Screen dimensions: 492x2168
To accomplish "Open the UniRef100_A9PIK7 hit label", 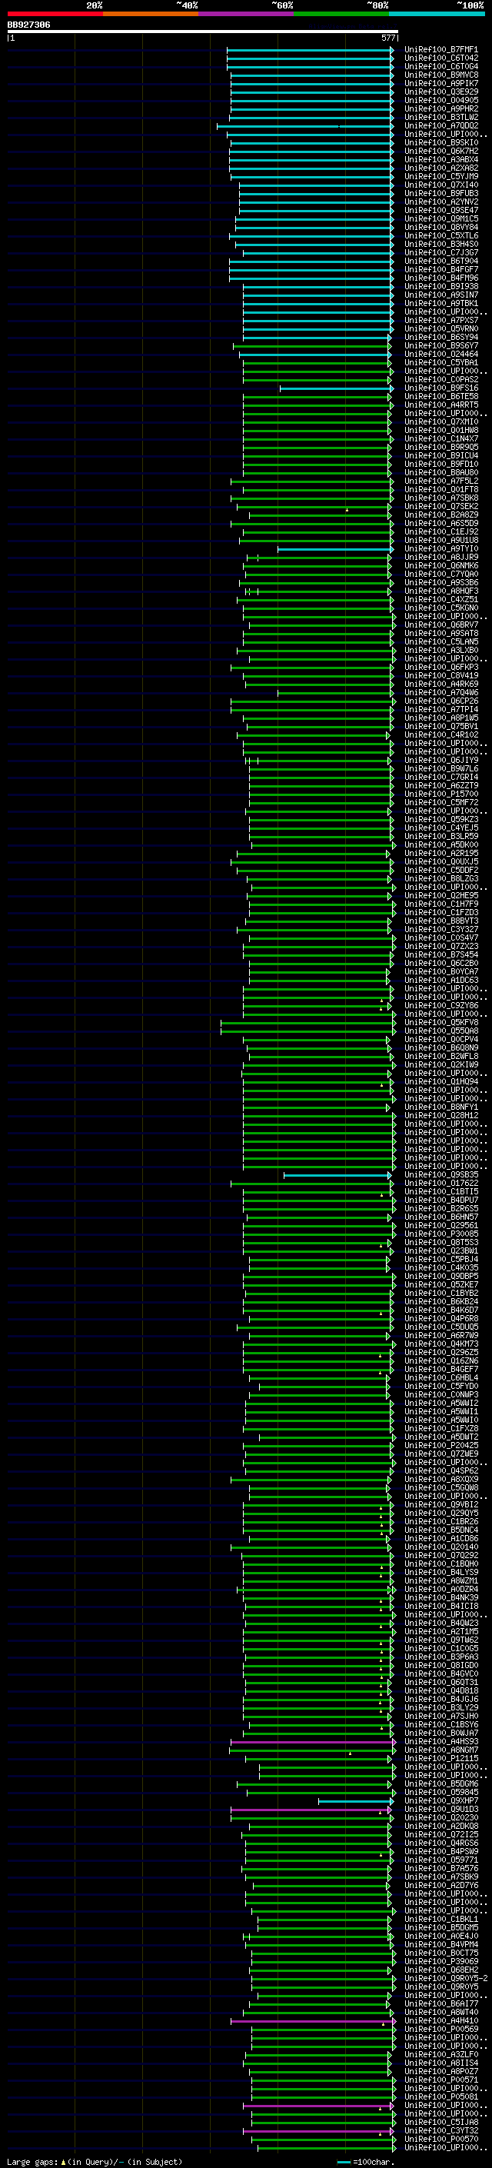I will point(440,83).
